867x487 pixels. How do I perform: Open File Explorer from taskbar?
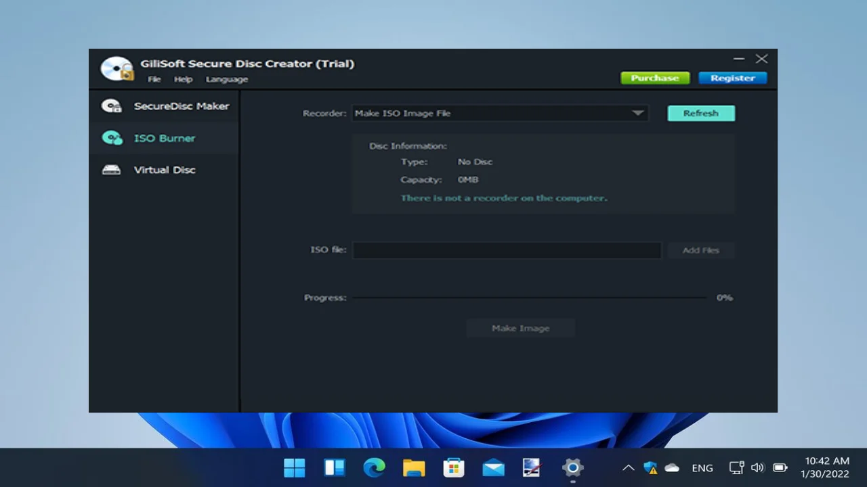[414, 467]
